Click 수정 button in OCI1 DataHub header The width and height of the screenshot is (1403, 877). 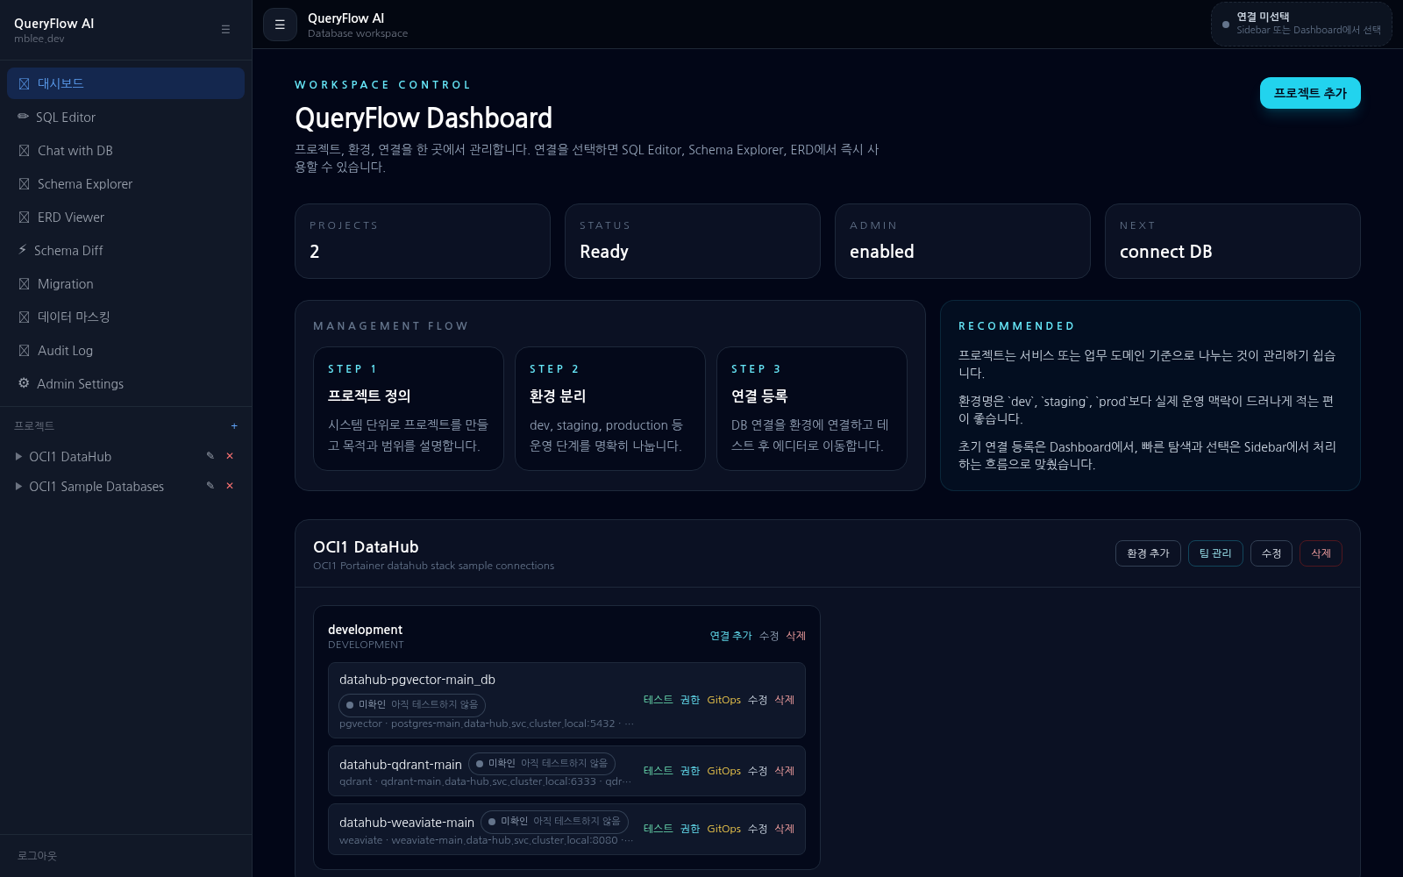[1271, 553]
